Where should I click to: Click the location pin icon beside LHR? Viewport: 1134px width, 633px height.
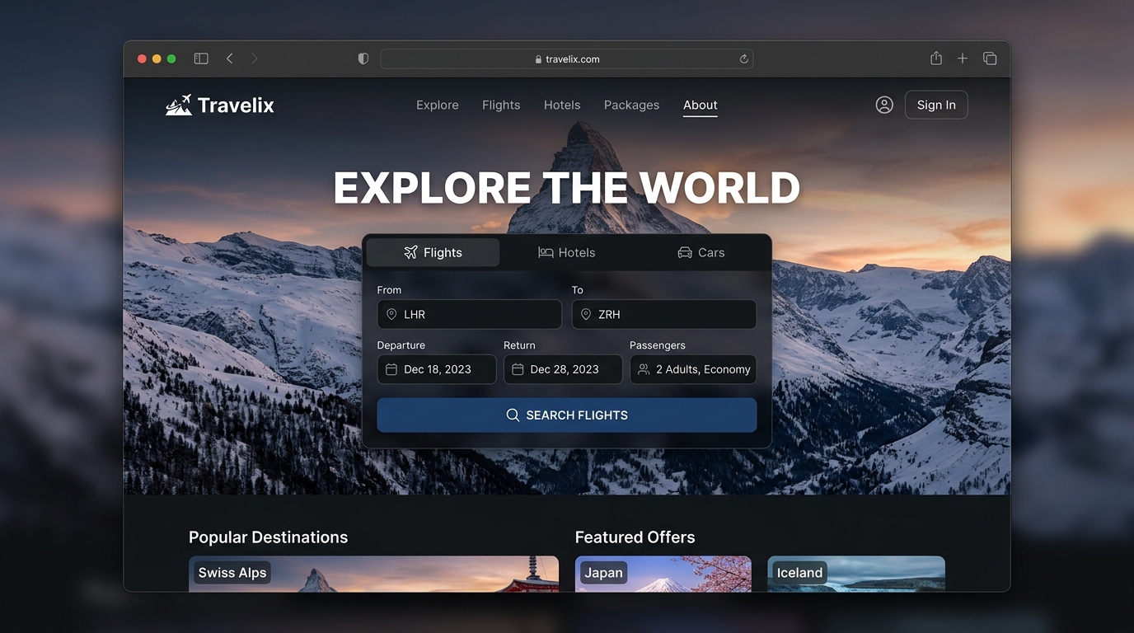[391, 314]
